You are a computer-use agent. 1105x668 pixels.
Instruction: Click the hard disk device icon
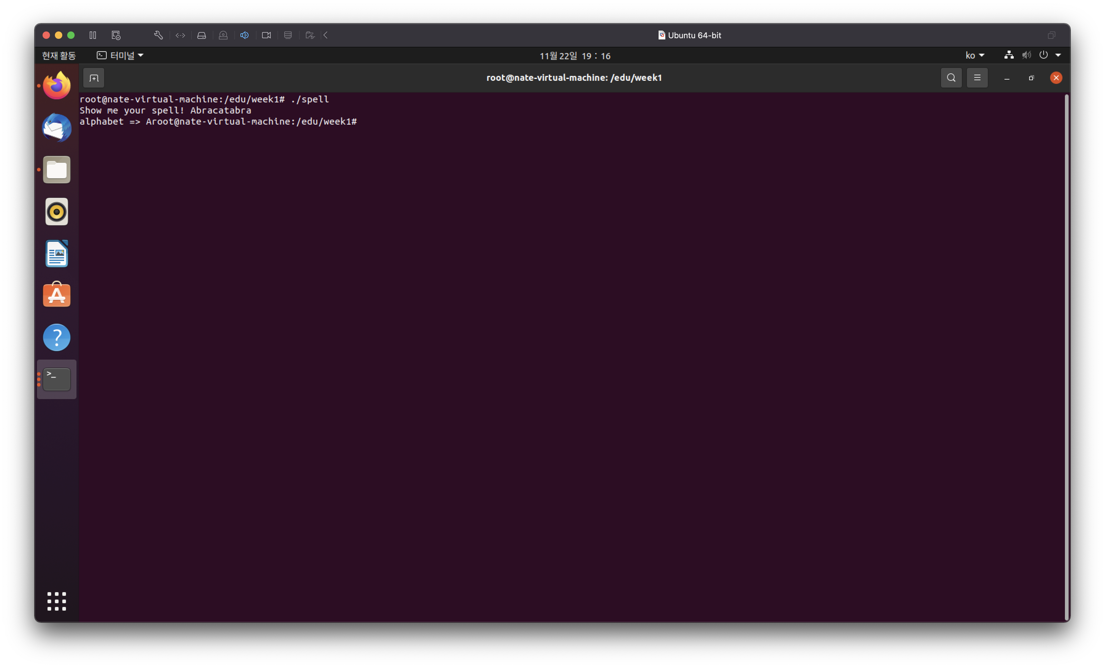(x=201, y=35)
